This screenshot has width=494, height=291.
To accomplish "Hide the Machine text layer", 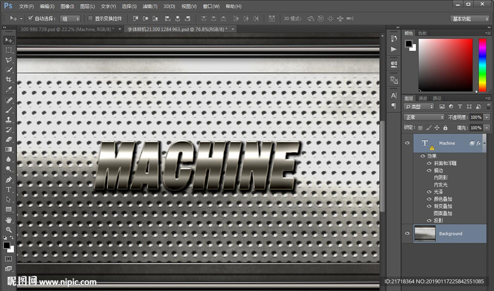I will pos(407,143).
